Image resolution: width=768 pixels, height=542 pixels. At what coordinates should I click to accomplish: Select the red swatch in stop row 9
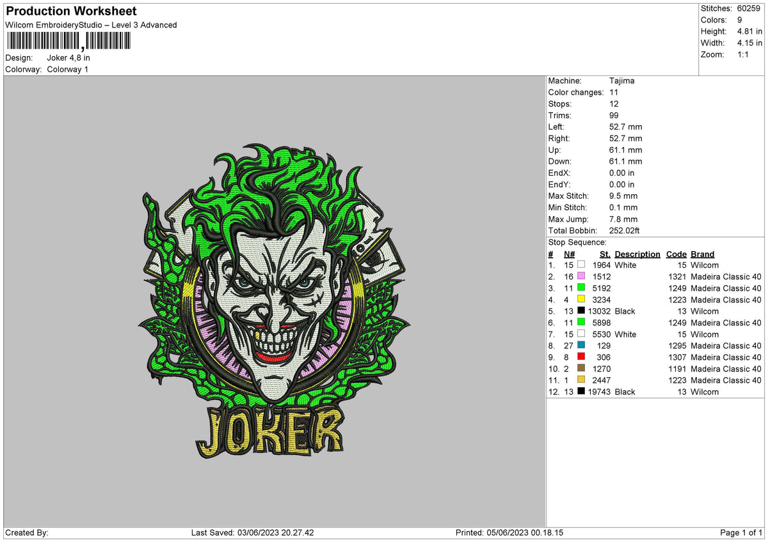(581, 357)
